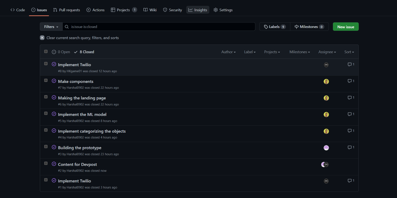The height and width of the screenshot is (198, 397).
Task: Click assignee avatar on issue #8 Implement Twilio
Action: (326, 65)
